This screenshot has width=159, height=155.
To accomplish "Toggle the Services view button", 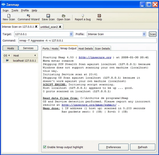I will click(28, 48).
